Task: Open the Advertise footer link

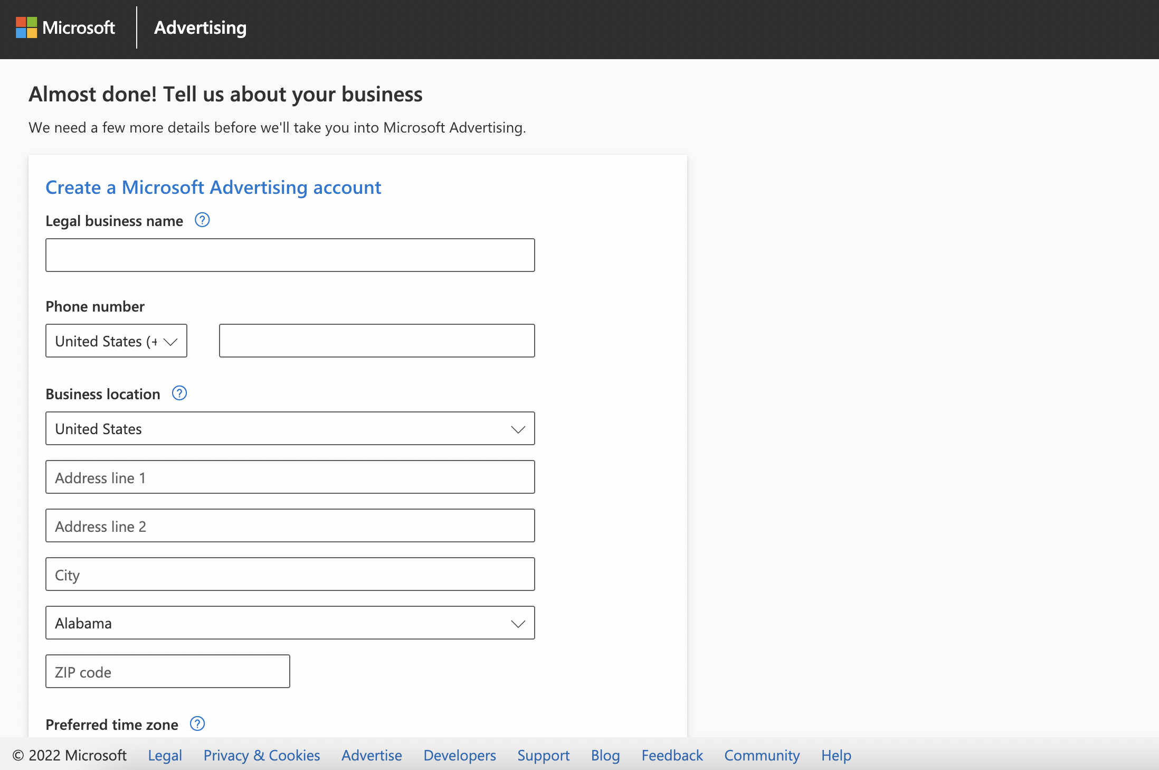Action: coord(372,755)
